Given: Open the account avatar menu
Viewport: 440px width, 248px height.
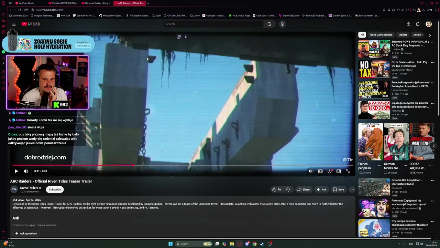Looking at the screenshot, I should click(x=429, y=24).
